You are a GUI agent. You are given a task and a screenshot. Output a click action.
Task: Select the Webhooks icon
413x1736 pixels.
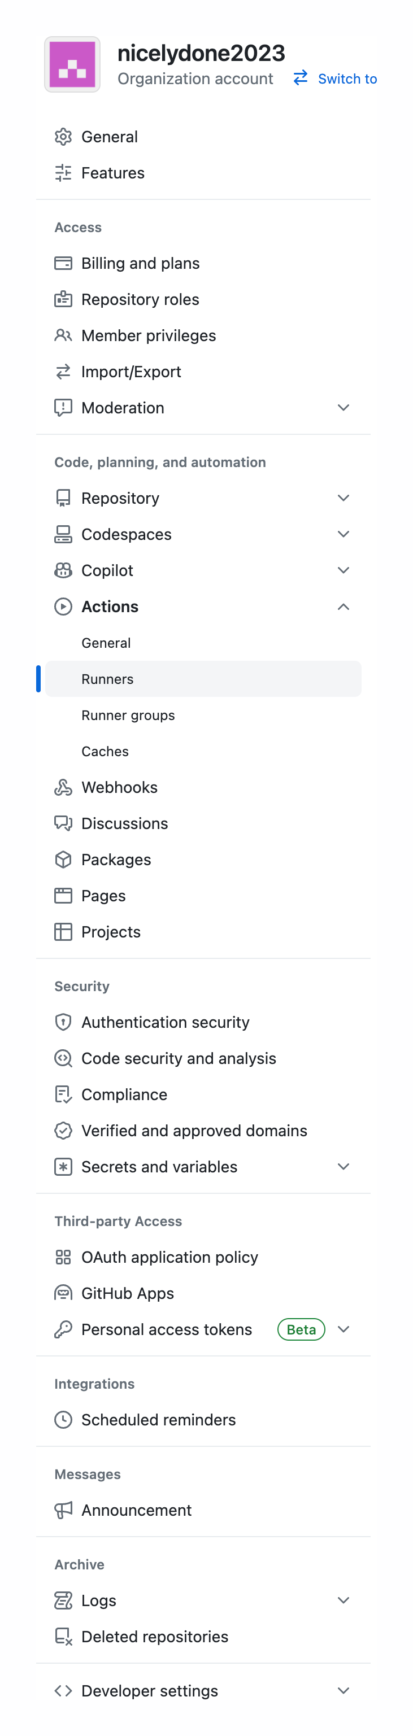tap(63, 787)
